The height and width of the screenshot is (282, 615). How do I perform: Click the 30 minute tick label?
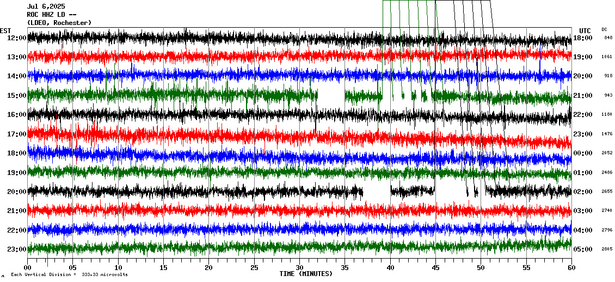click(x=299, y=267)
